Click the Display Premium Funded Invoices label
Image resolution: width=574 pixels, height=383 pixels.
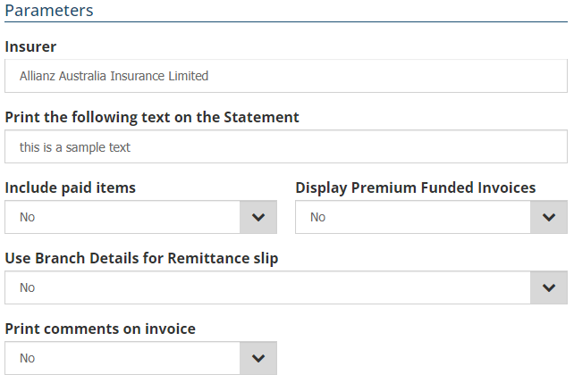click(416, 187)
